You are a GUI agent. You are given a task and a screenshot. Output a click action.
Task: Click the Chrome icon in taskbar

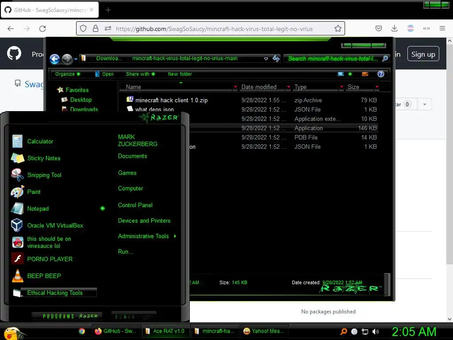[x=82, y=331]
